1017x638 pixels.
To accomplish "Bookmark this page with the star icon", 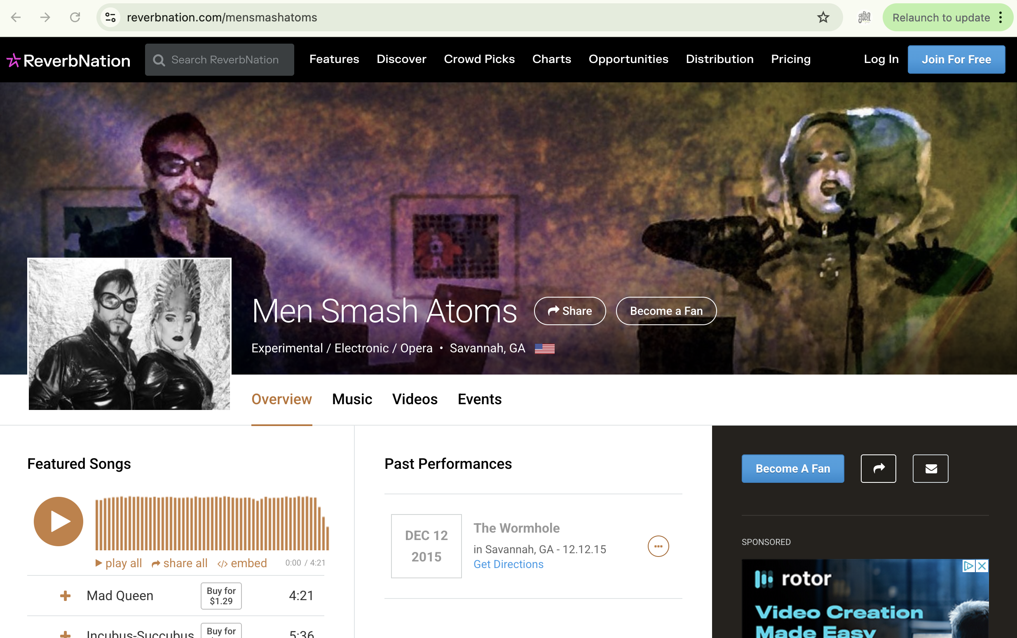I will pyautogui.click(x=823, y=17).
